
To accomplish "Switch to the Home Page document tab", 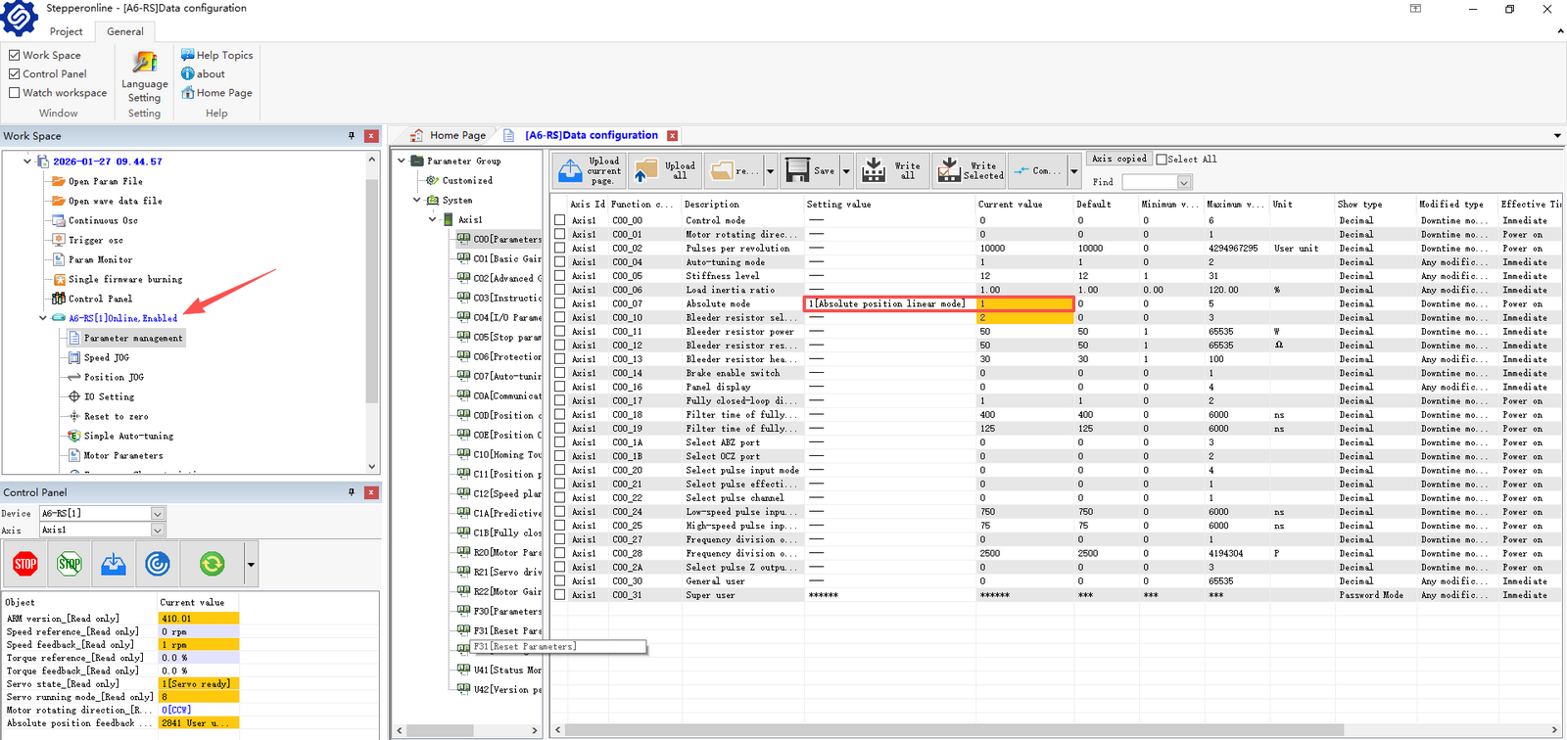I will point(448,136).
